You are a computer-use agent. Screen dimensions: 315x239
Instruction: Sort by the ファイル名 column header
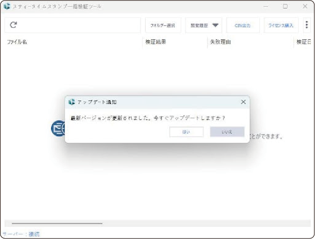coord(17,42)
